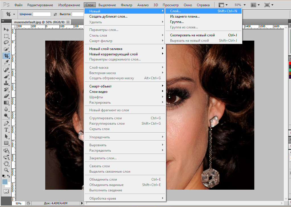Select the Blur tool

[6, 109]
